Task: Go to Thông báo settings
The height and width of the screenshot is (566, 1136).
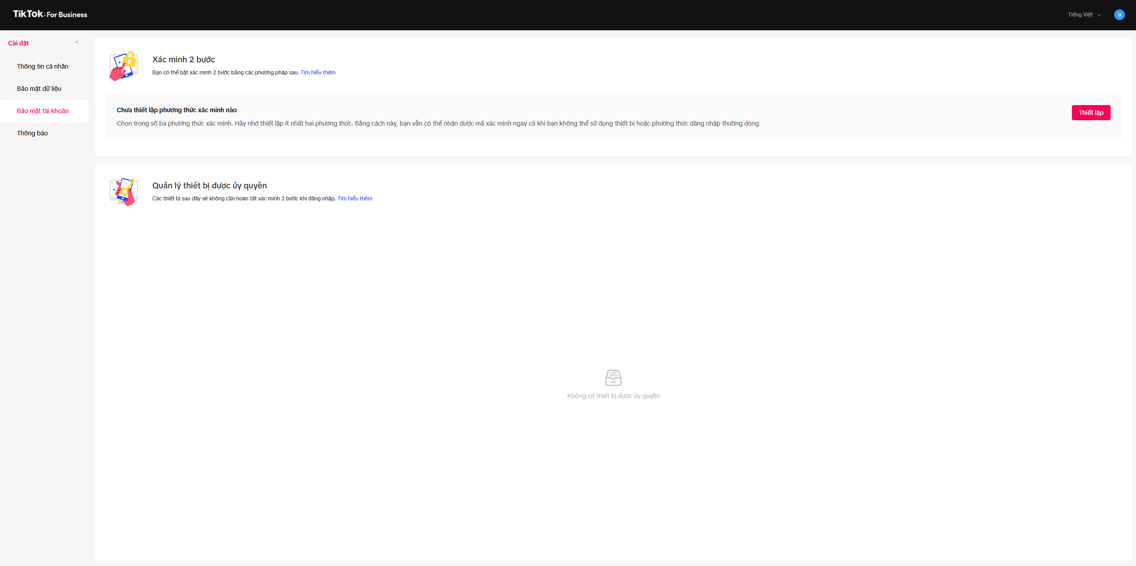Action: (32, 133)
